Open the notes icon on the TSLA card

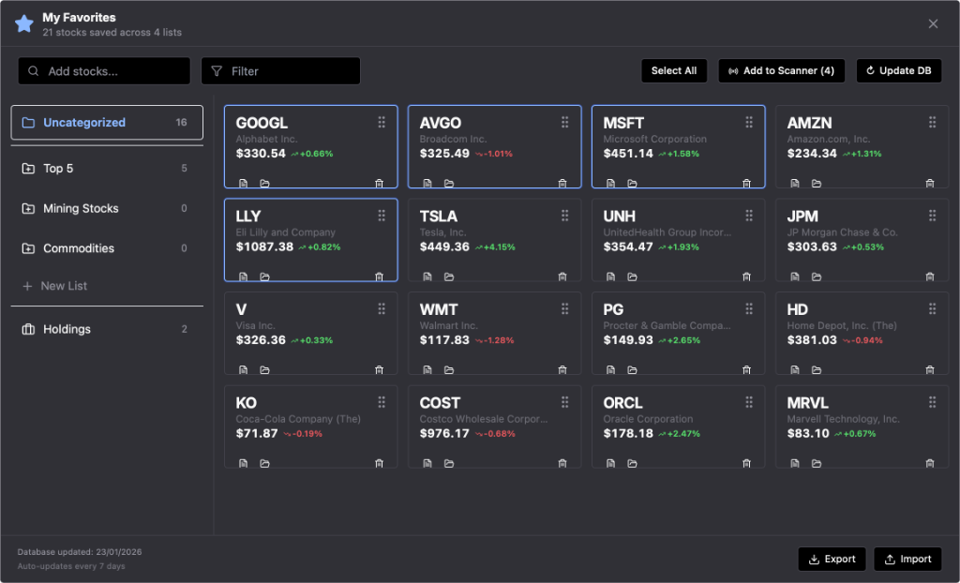427,277
